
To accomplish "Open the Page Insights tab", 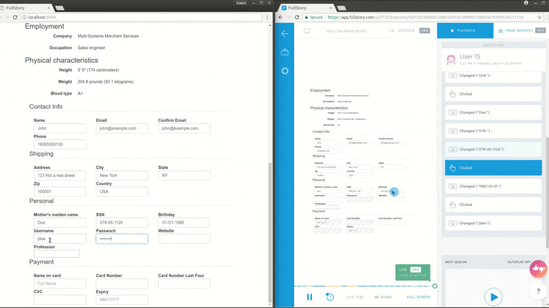I will tap(519, 31).
